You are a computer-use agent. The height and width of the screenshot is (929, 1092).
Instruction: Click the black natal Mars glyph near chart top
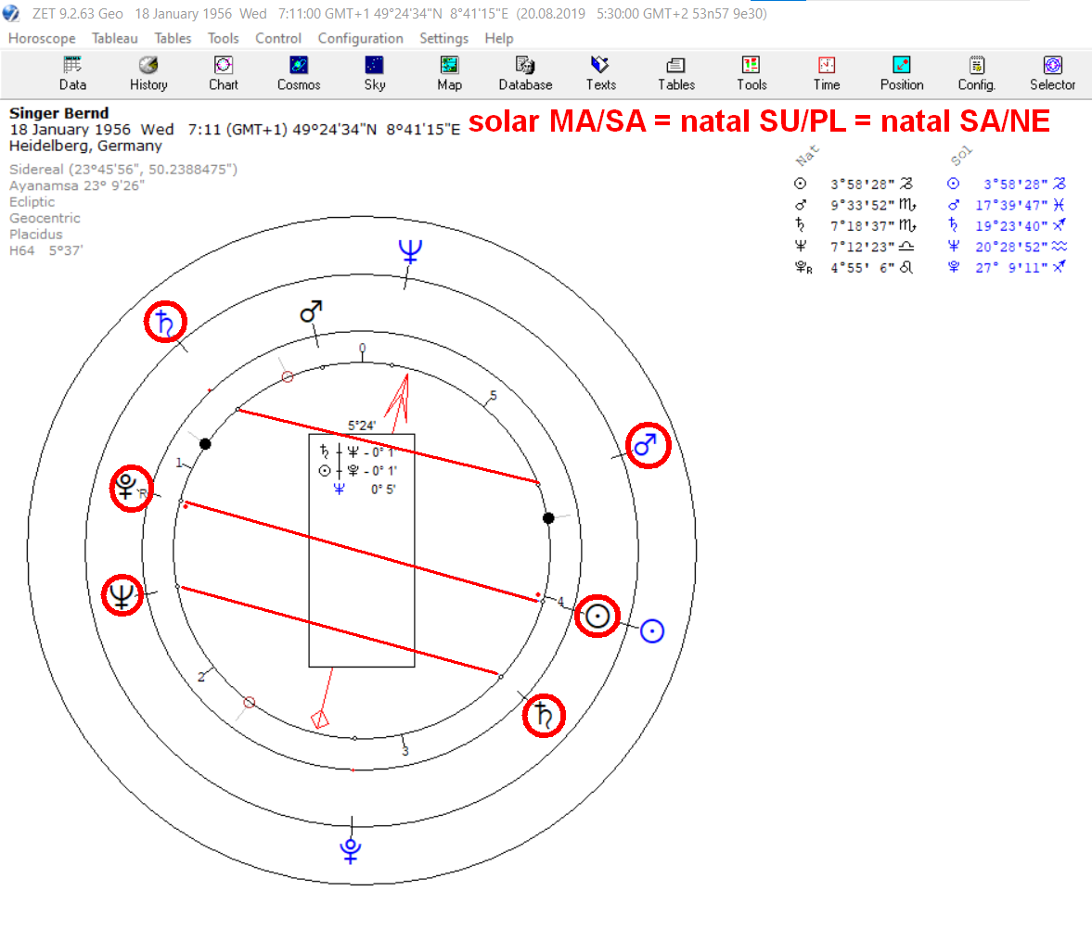[x=311, y=312]
